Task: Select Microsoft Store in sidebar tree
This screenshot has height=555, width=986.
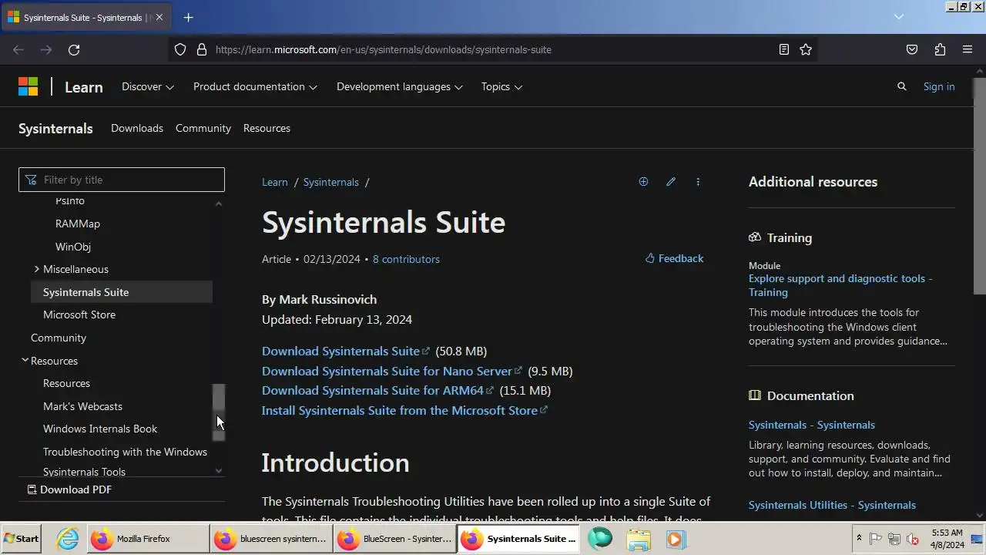Action: coord(79,314)
